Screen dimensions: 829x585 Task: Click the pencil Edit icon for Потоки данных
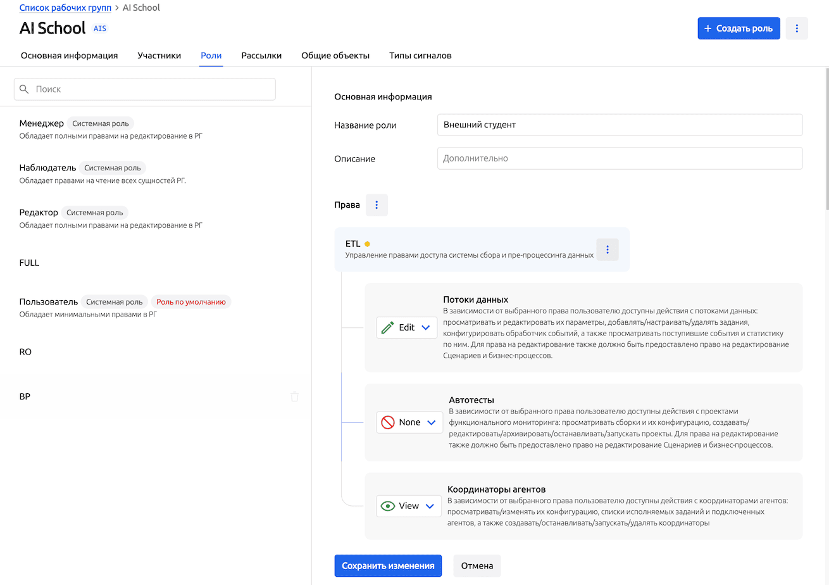[x=388, y=327]
